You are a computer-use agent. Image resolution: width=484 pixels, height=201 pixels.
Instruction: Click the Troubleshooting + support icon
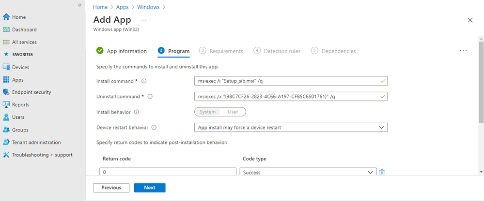6,155
